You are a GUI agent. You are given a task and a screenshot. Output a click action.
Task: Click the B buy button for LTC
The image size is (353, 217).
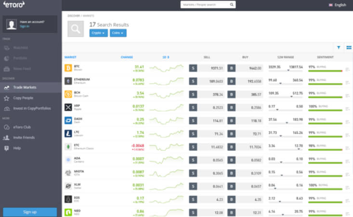(x=232, y=134)
